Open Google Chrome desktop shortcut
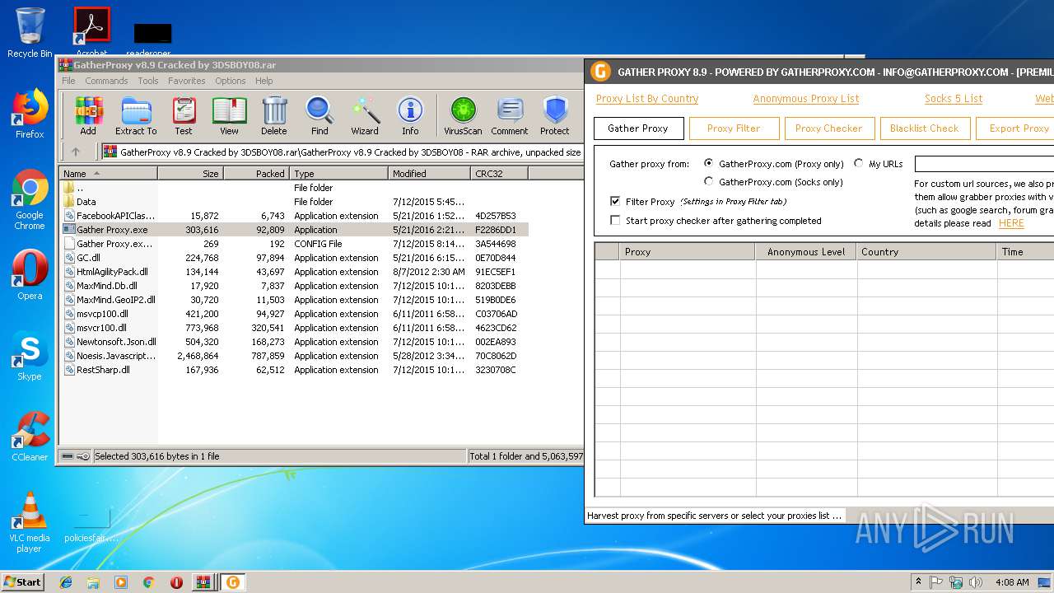 (x=30, y=199)
